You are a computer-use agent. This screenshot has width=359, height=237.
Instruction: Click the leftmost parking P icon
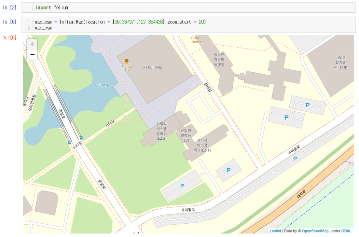click(x=182, y=186)
